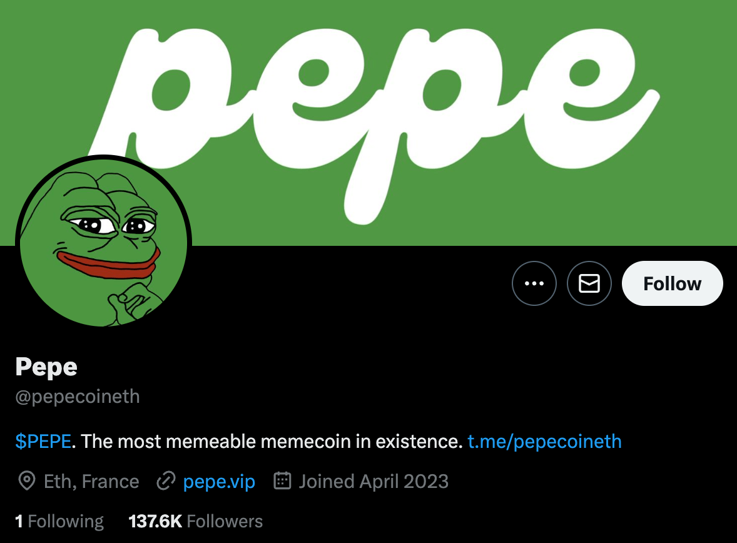Click the Pepe display name

[46, 367]
